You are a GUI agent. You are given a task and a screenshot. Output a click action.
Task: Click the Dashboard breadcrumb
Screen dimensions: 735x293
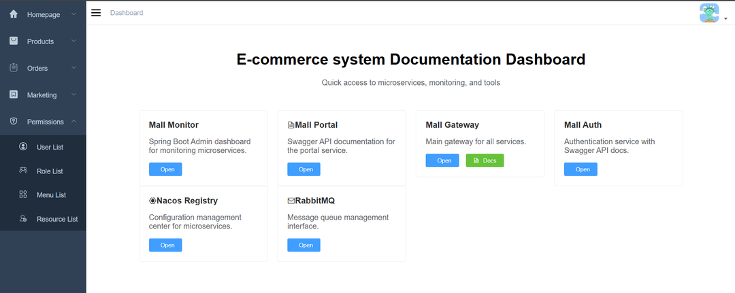coord(127,13)
